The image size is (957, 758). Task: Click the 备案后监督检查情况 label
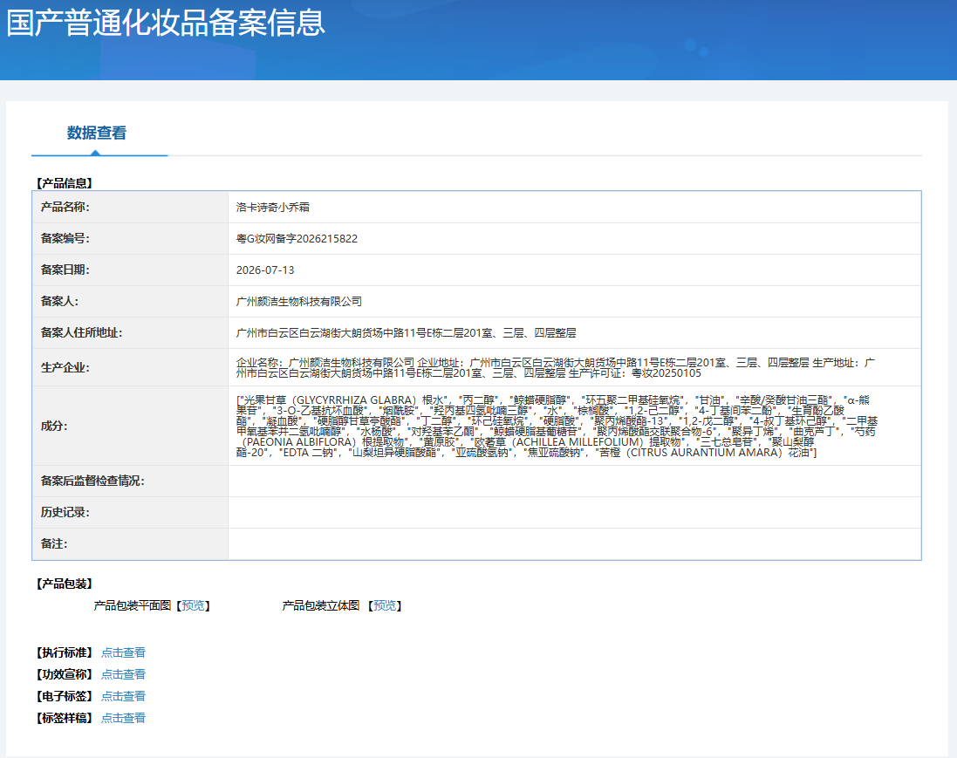[92, 481]
